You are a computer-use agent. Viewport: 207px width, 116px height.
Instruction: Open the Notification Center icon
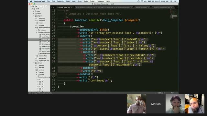coord(175,1)
